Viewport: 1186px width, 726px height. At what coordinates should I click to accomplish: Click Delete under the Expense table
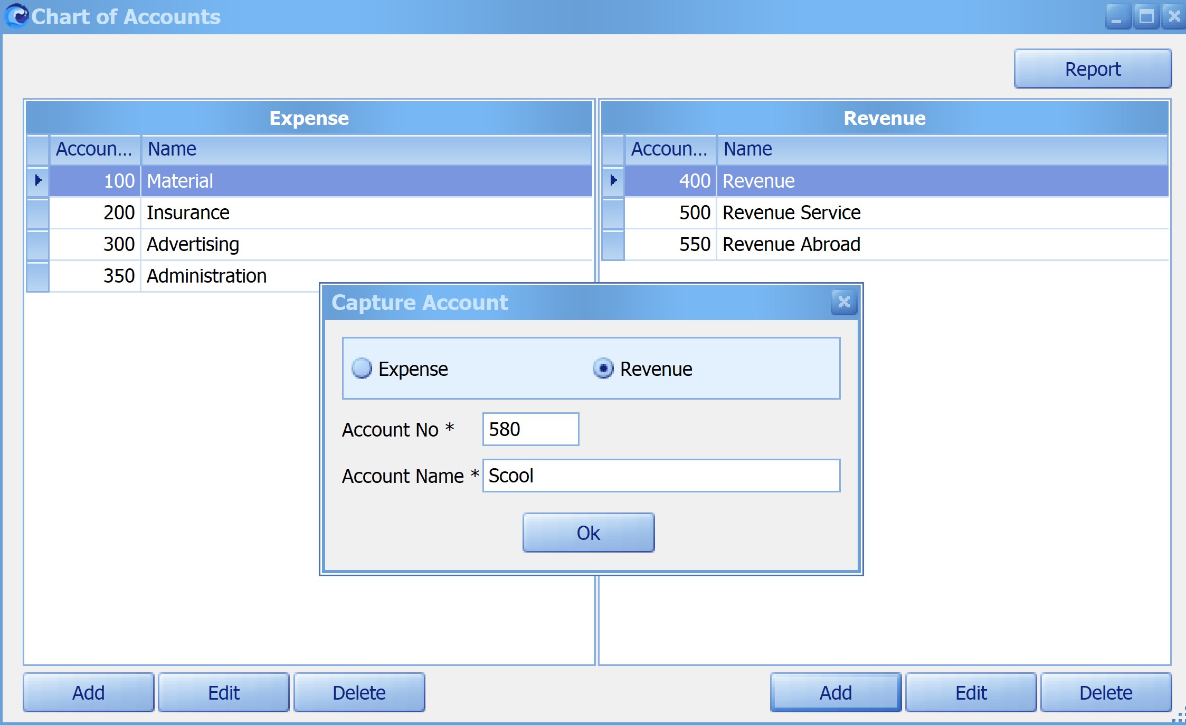(359, 692)
